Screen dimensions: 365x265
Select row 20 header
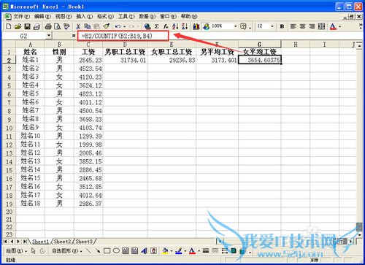[9, 212]
